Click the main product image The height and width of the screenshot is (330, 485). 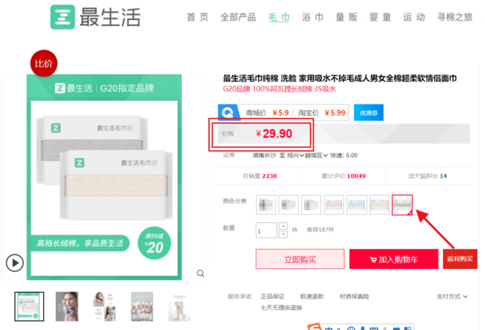pos(104,177)
